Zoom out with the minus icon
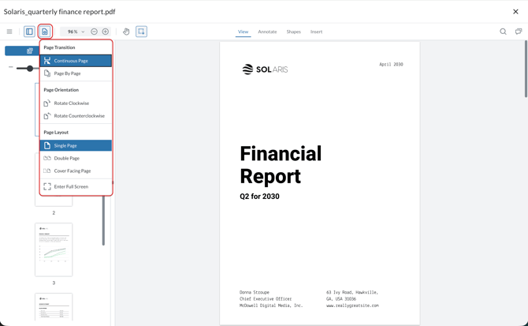The image size is (528, 326). coord(95,32)
